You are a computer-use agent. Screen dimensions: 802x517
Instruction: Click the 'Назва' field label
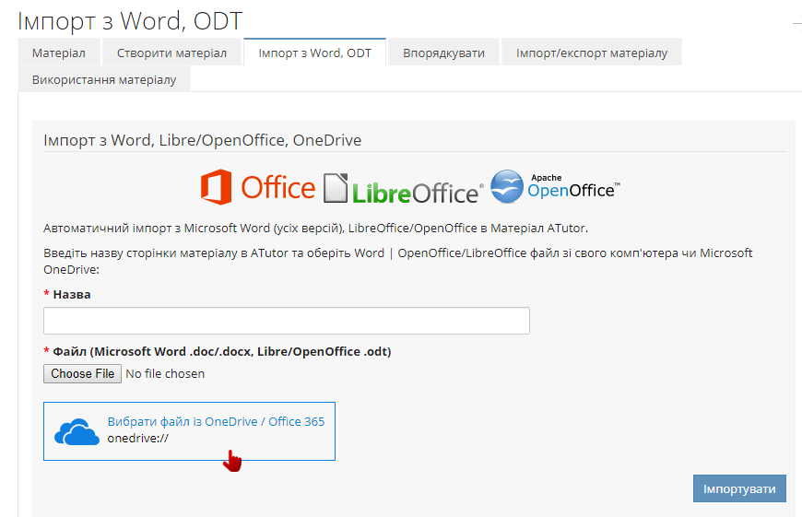pyautogui.click(x=72, y=295)
